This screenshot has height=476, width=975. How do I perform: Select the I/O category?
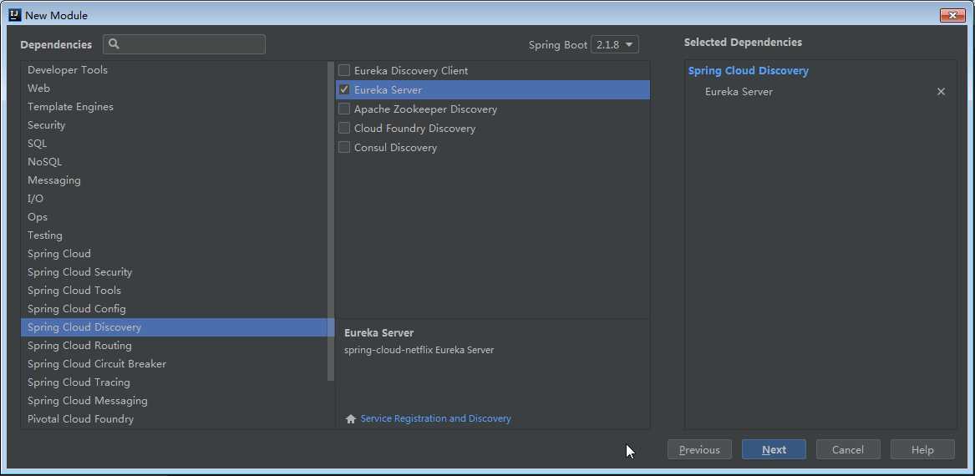[174, 198]
